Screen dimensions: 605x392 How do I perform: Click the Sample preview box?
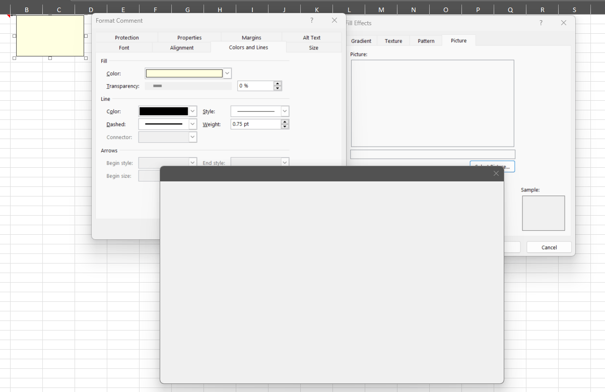coord(544,213)
